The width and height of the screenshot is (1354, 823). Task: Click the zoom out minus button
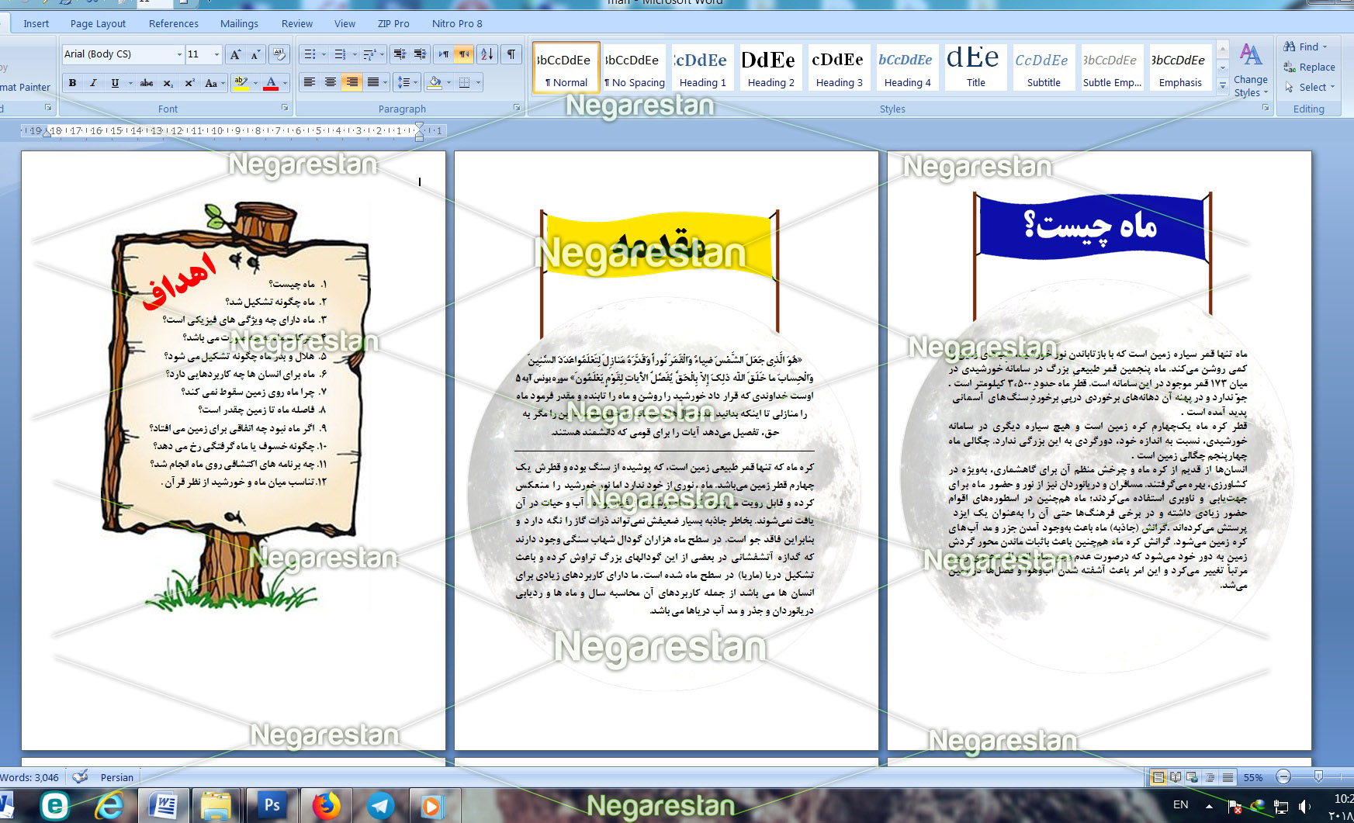[1283, 776]
